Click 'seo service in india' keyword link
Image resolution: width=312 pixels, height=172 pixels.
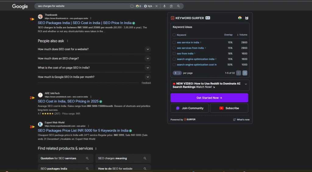(188, 42)
